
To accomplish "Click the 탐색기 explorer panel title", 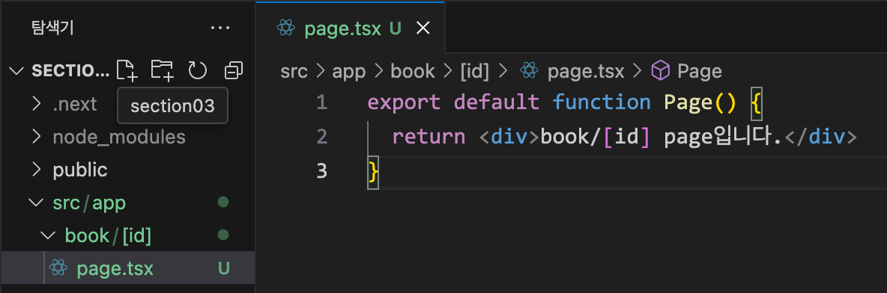I will click(52, 28).
